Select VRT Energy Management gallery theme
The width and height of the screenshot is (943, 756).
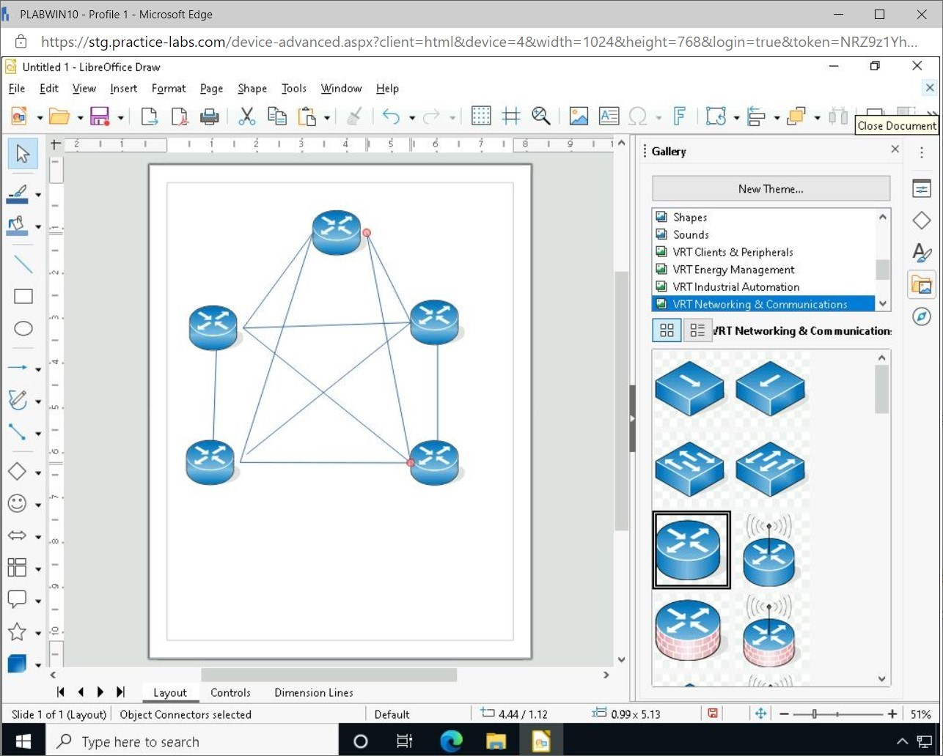[733, 270]
